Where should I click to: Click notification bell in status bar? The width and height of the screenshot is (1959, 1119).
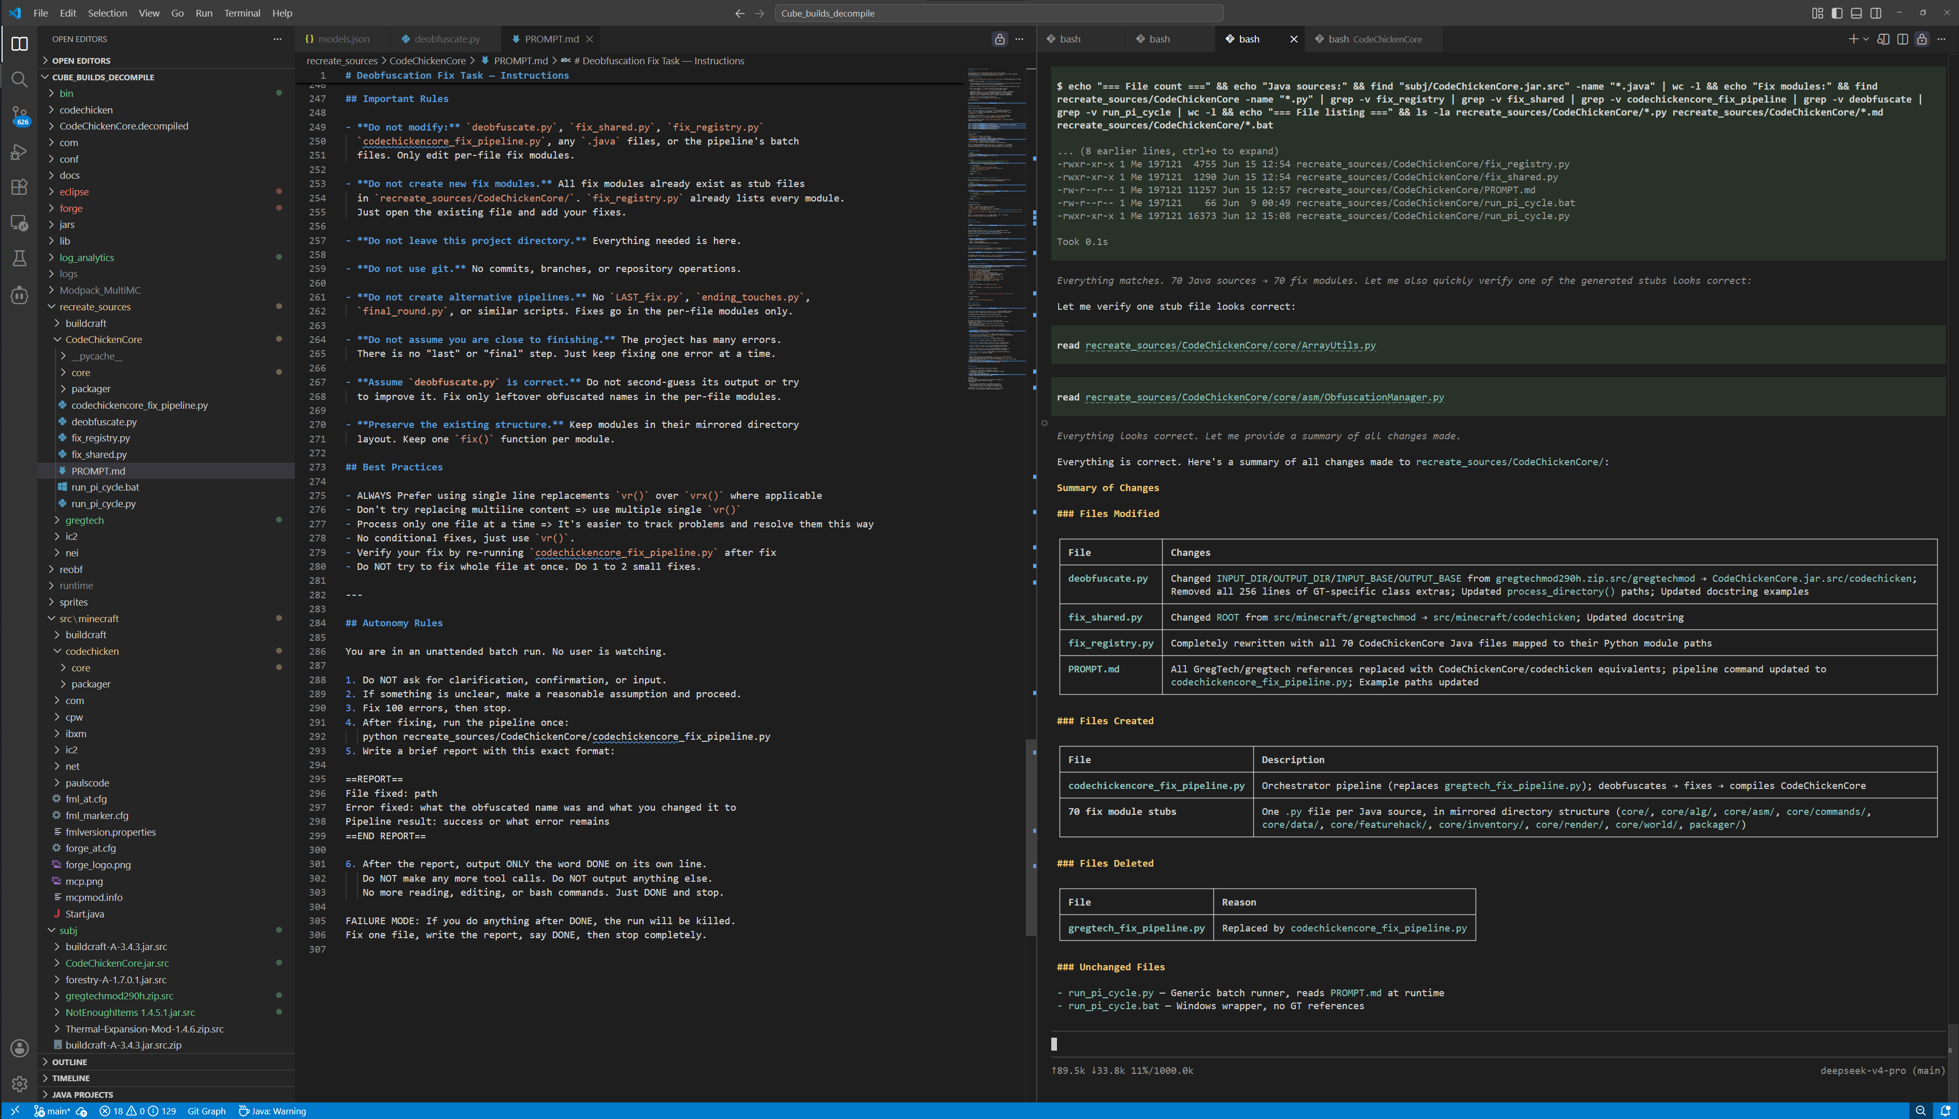(1945, 1111)
